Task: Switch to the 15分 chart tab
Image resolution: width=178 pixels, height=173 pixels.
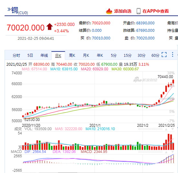Action: click(128, 56)
